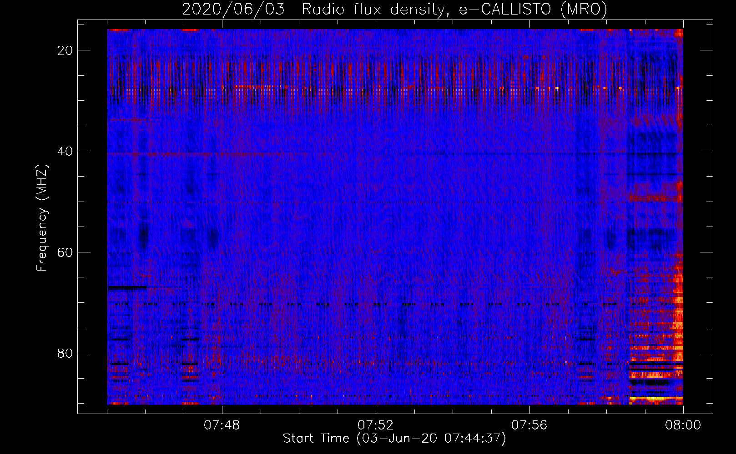This screenshot has height=454, width=736.
Task: Click the Start Time axis label
Action: [394, 439]
